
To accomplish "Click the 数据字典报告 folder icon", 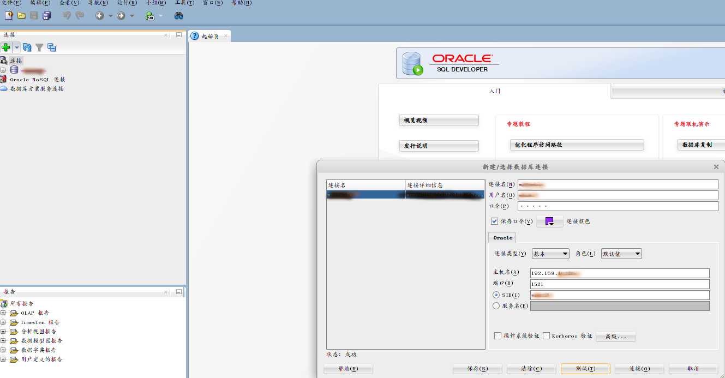I will click(14, 350).
